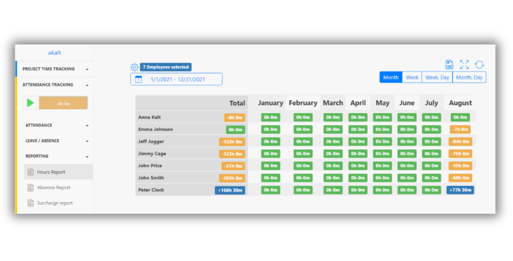
Task: Click the 1/1/2021 - 12/31/2021 date range field
Action: pos(178,79)
